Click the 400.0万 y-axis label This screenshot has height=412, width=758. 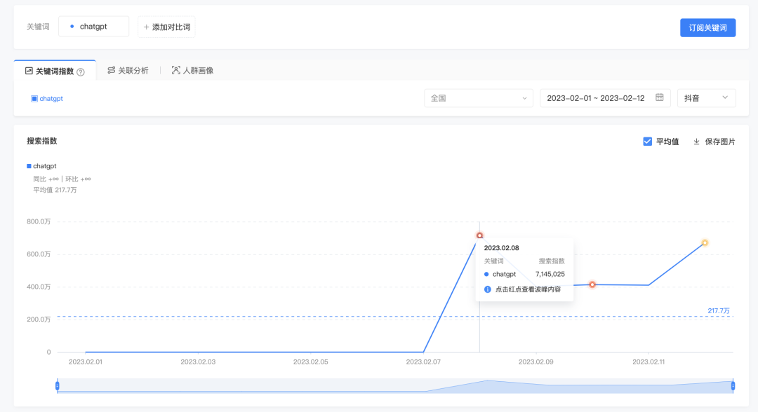coord(39,287)
